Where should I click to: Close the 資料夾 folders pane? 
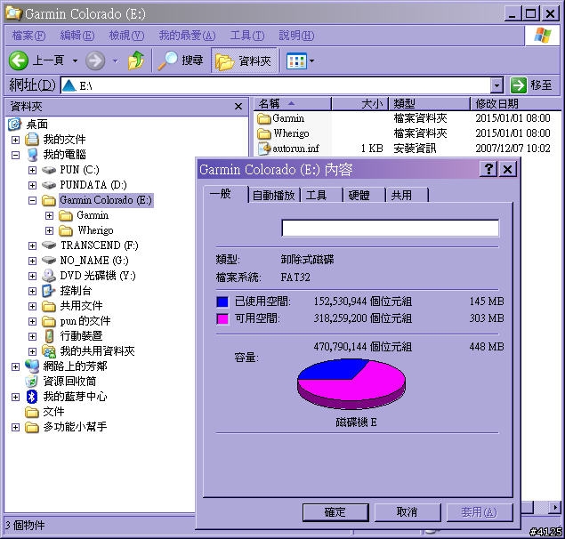pyautogui.click(x=238, y=106)
